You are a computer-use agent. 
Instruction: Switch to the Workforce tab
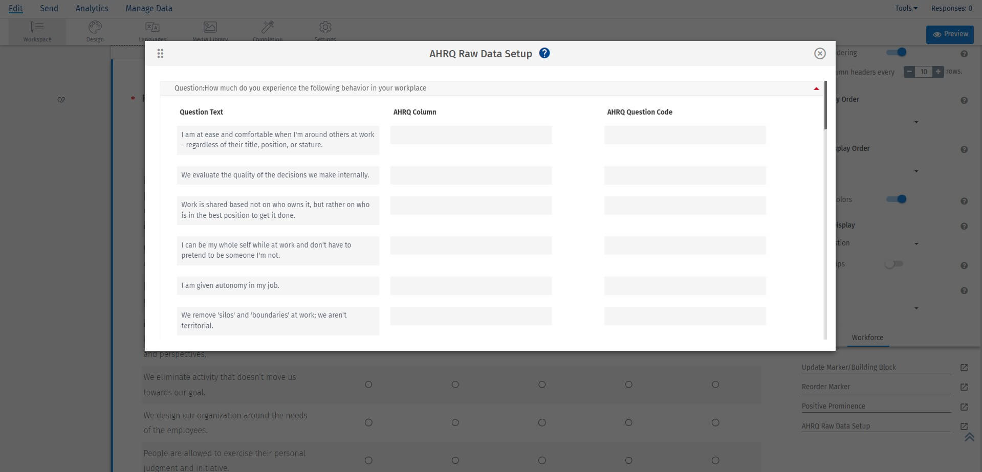[867, 338]
